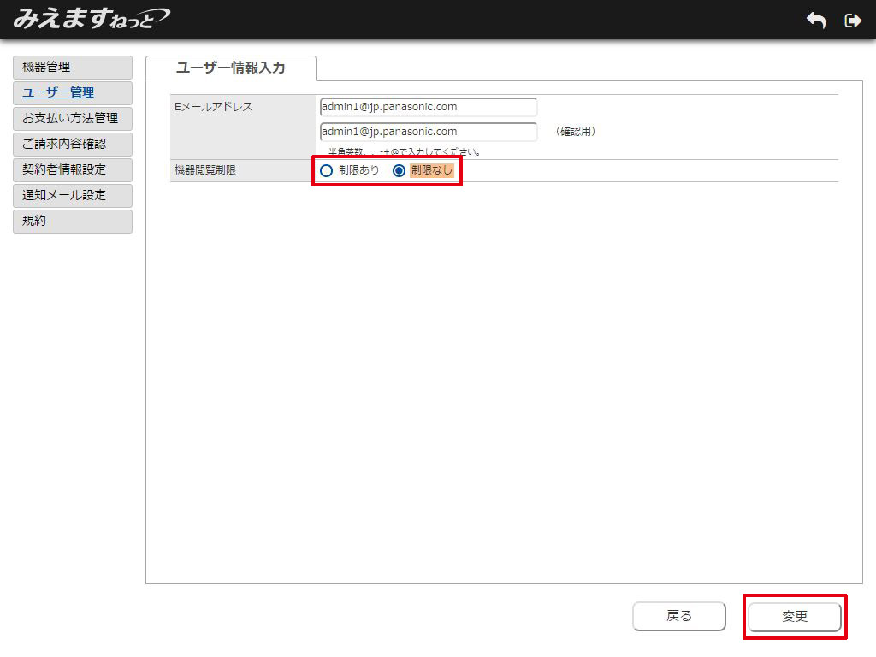Open 機器管理 in the sidebar

(73, 67)
